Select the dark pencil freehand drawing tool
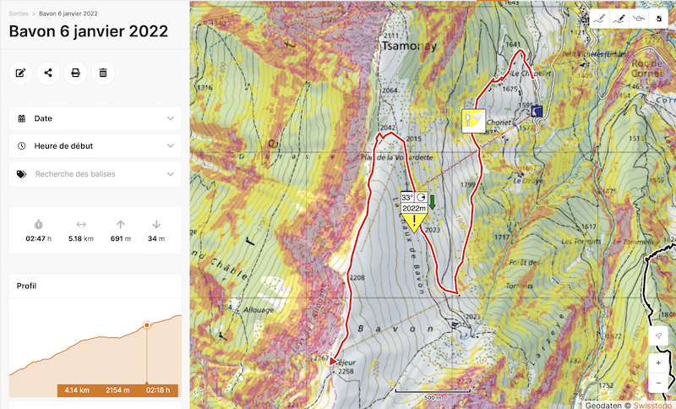This screenshot has height=409, width=676. pos(619,18)
